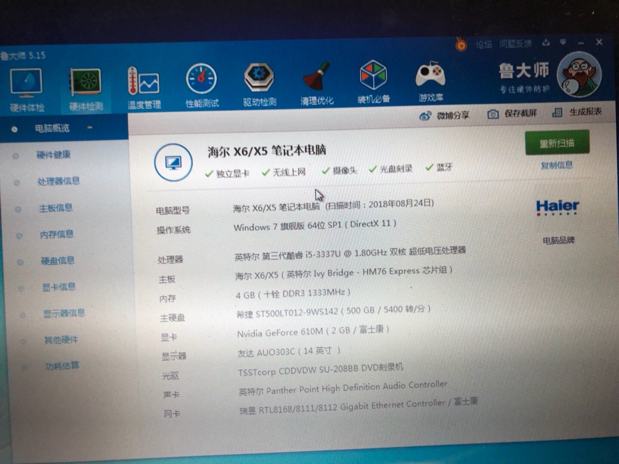Click motherboard text HM76 Express 芯片组
The height and width of the screenshot is (464, 619).
[x=343, y=273]
